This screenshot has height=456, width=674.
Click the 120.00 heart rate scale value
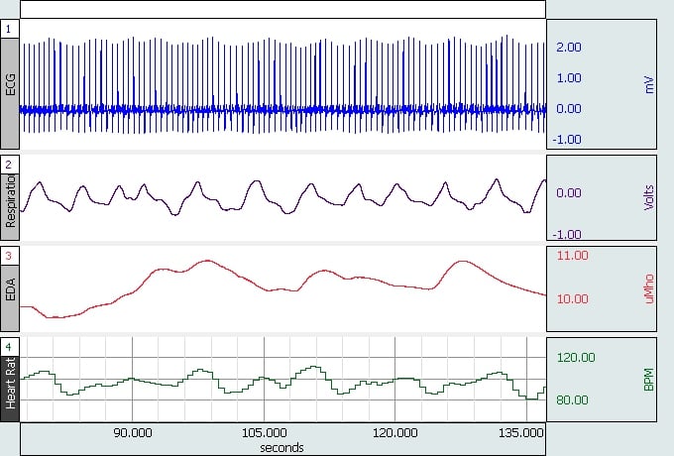click(x=576, y=357)
